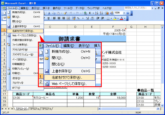Select row 18 header

[x=4, y=98]
